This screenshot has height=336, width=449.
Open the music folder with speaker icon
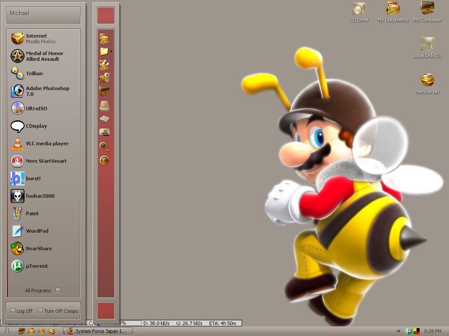pos(104,78)
